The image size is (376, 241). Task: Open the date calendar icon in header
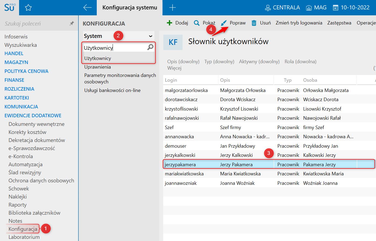tap(335, 8)
